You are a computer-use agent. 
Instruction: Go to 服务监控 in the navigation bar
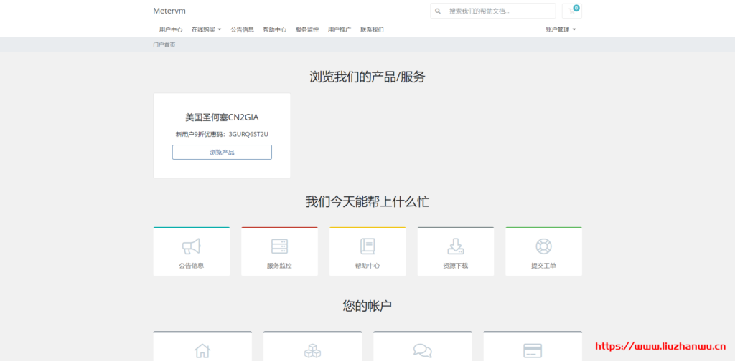point(307,30)
